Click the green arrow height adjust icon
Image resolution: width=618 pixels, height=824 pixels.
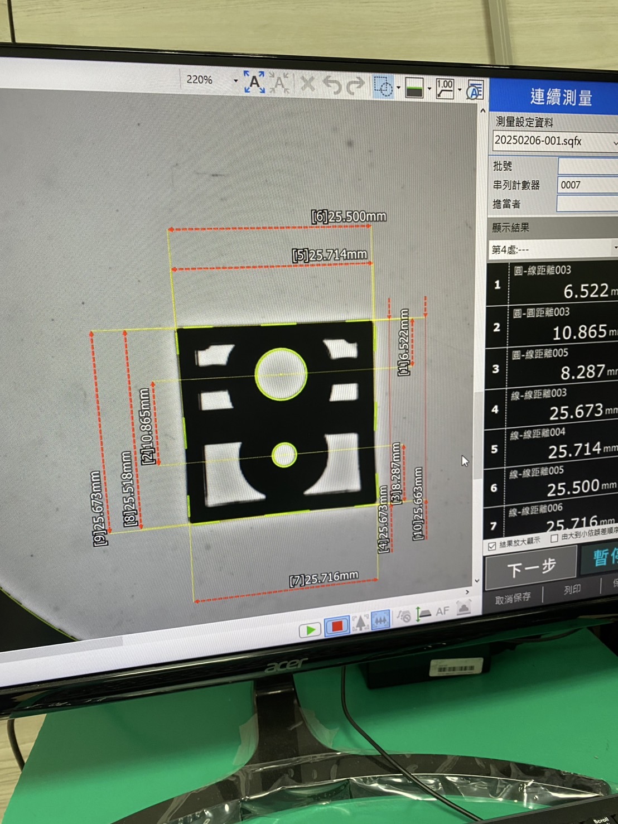[x=423, y=614]
